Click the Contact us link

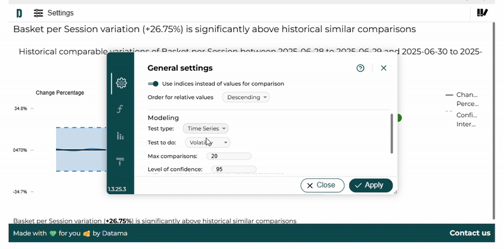[469, 233]
